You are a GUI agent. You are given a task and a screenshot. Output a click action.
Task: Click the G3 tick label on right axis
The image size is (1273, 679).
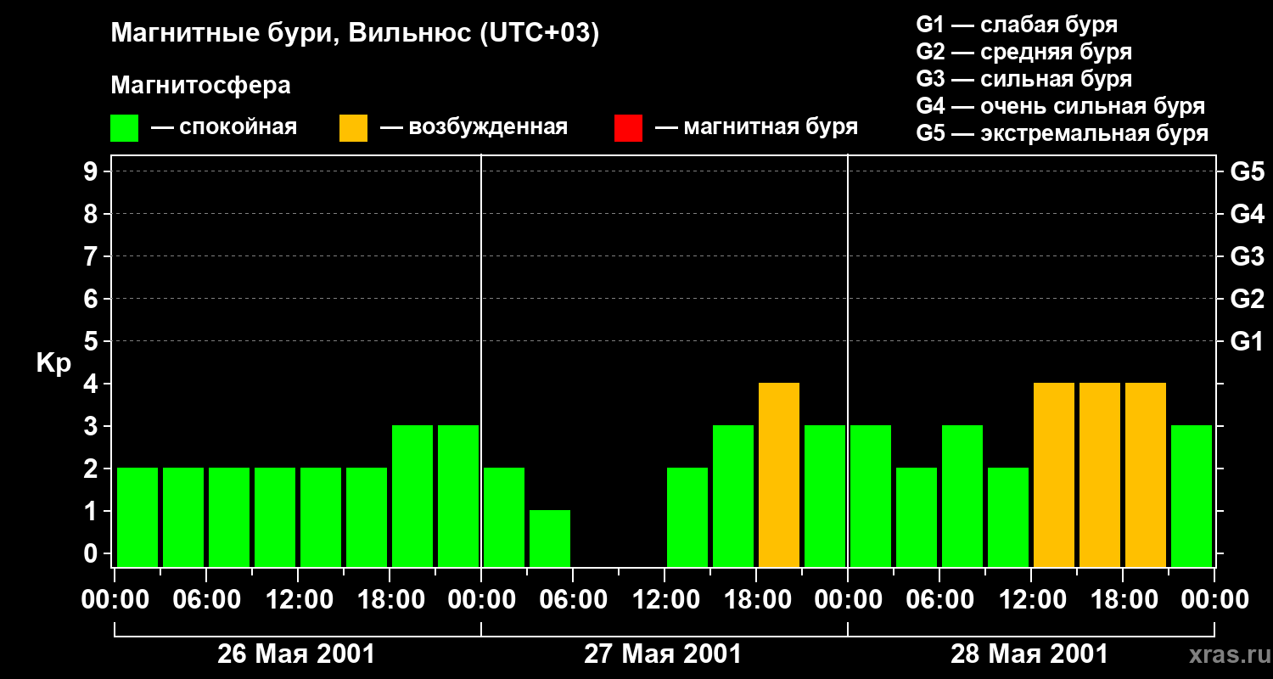tap(1247, 256)
